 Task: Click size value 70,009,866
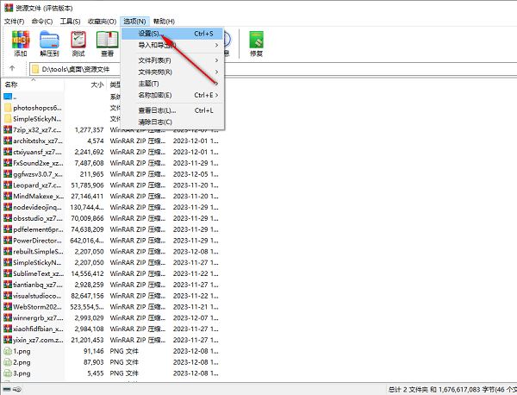point(87,218)
